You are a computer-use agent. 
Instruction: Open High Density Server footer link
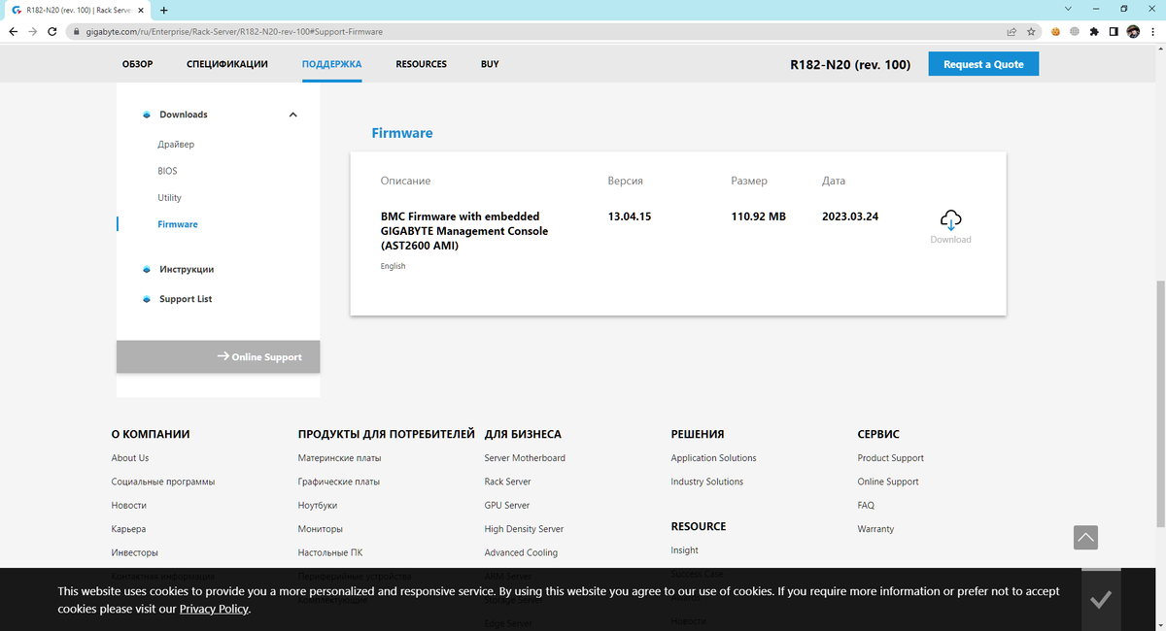(x=524, y=529)
